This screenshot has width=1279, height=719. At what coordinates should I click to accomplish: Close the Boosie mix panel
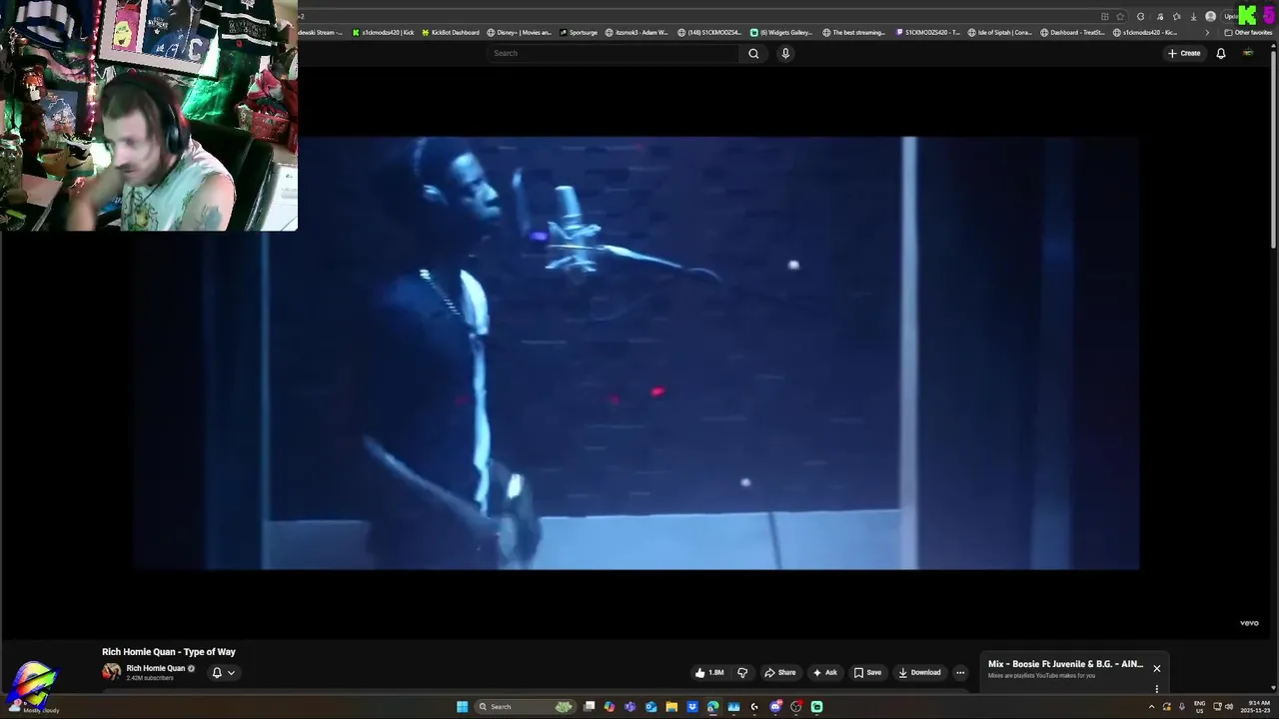[1157, 668]
